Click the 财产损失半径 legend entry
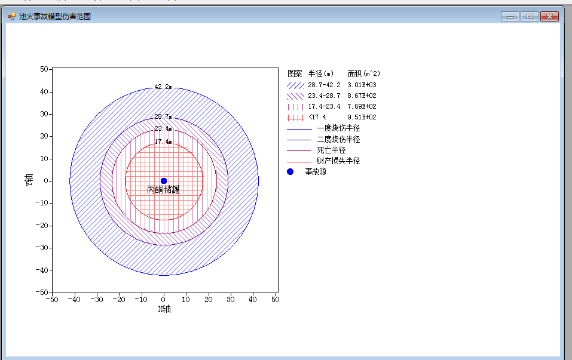Viewport: 572px width, 360px height. click(x=323, y=161)
